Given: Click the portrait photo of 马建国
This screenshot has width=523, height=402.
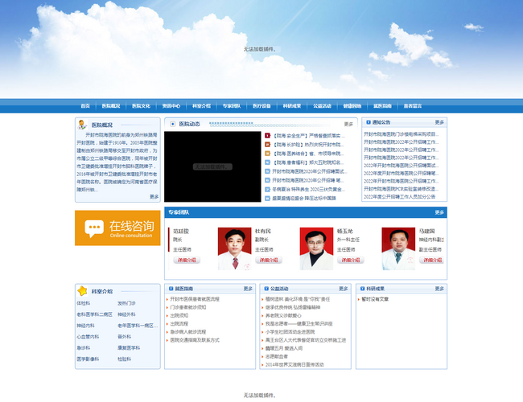Looking at the screenshot, I should tap(398, 248).
